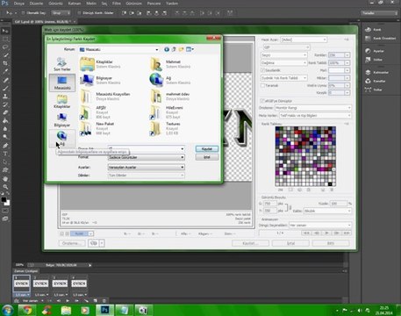
Task: Select the Move tool in Photoshop toolbox
Action: 5,31
